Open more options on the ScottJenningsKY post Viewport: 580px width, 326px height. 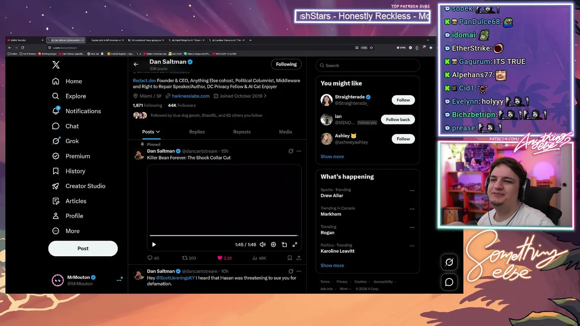click(299, 272)
